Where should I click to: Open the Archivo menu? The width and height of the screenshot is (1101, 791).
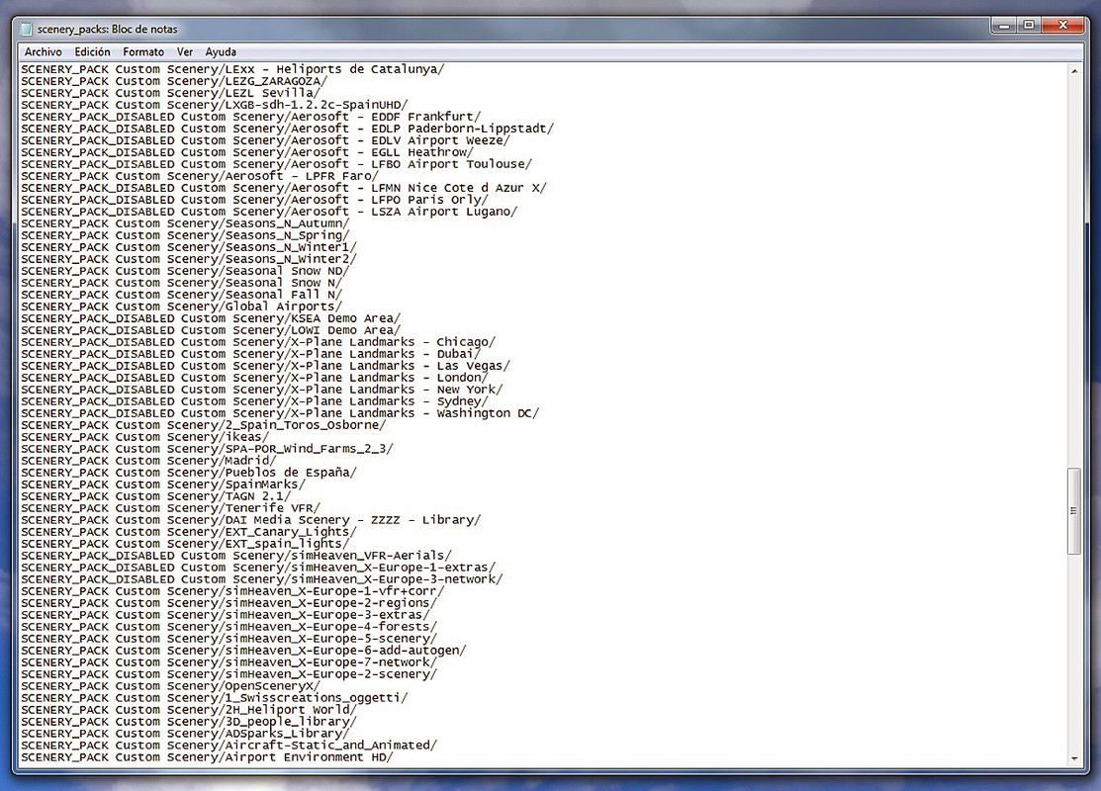(43, 52)
